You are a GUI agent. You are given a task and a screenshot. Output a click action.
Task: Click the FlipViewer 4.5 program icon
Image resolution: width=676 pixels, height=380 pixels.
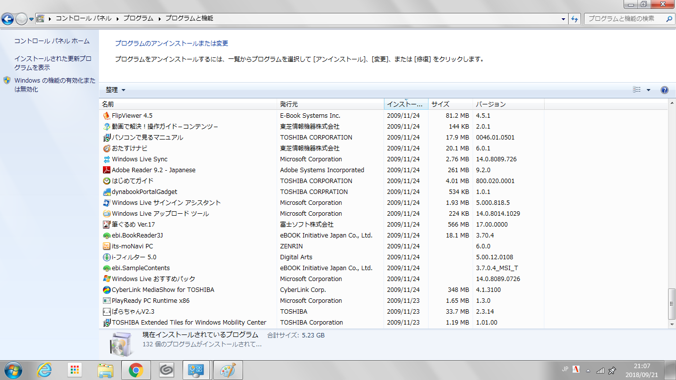pyautogui.click(x=106, y=116)
